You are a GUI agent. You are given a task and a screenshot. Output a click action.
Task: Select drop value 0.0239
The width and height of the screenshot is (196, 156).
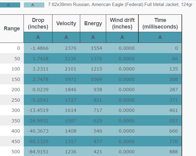pos(40,90)
